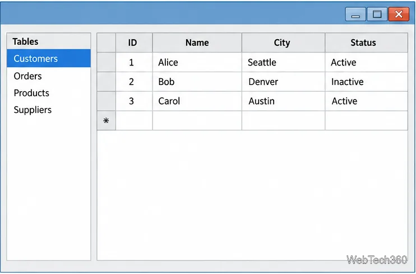Select the Austin city cell
Viewport: 416px width, 274px height.
click(283, 101)
